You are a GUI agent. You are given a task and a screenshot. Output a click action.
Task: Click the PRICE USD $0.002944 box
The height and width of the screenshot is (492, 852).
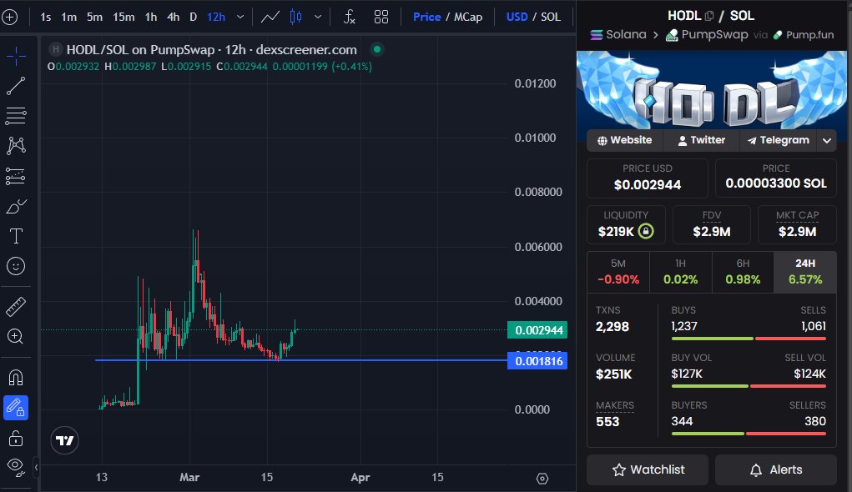[x=648, y=178]
